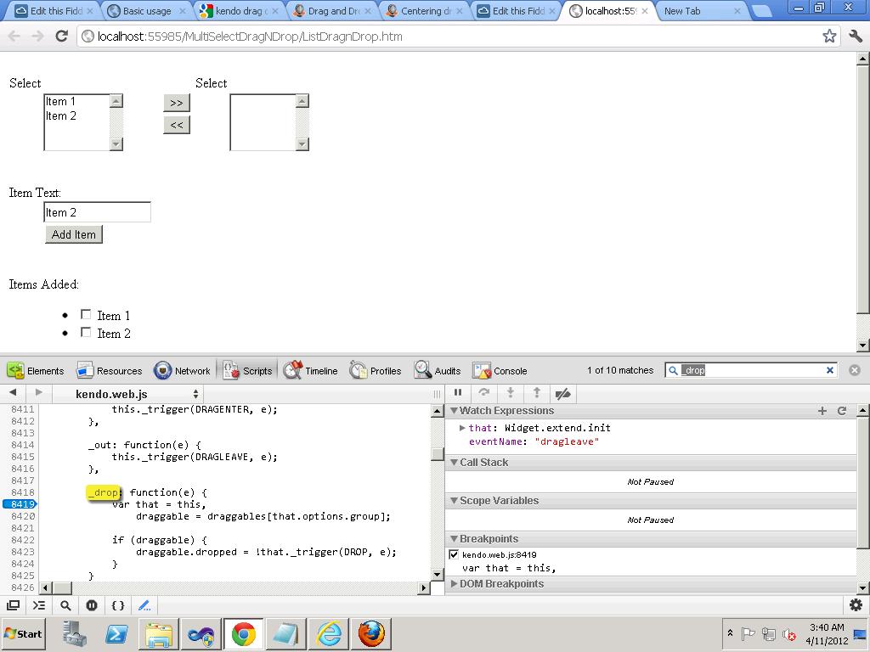Viewport: 870px width, 652px height.
Task: Pretty print the script with braces icon
Action: (118, 605)
